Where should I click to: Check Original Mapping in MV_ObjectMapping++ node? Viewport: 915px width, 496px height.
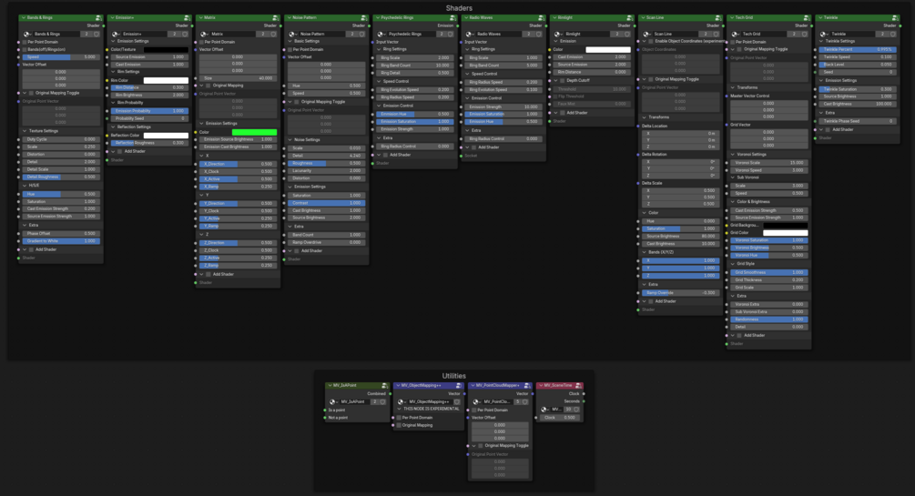tap(399, 425)
